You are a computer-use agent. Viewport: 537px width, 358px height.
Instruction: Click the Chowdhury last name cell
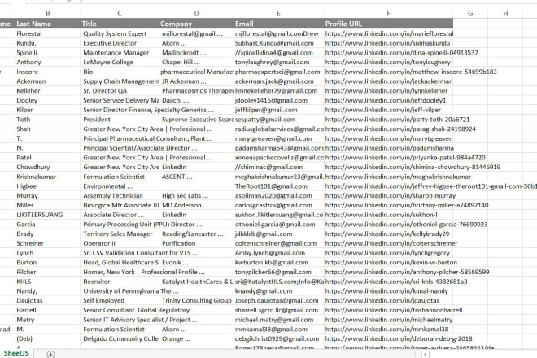coord(48,167)
